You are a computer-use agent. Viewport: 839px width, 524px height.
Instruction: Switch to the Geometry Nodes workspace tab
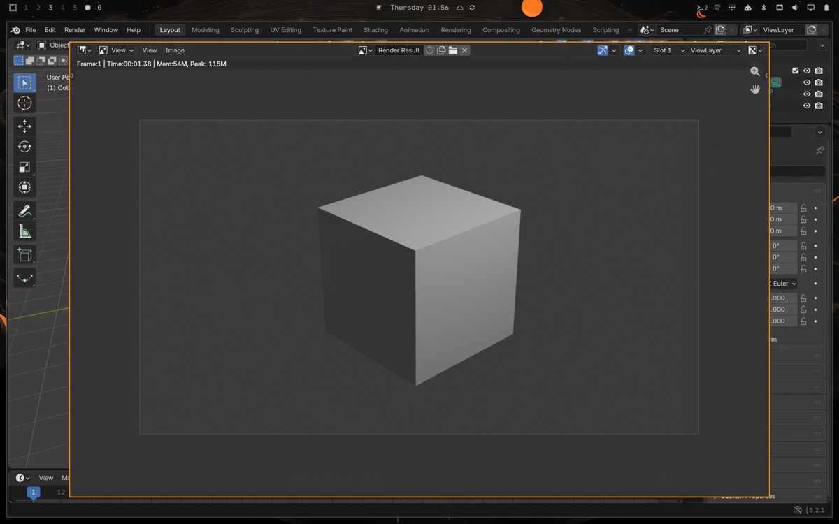coord(556,30)
